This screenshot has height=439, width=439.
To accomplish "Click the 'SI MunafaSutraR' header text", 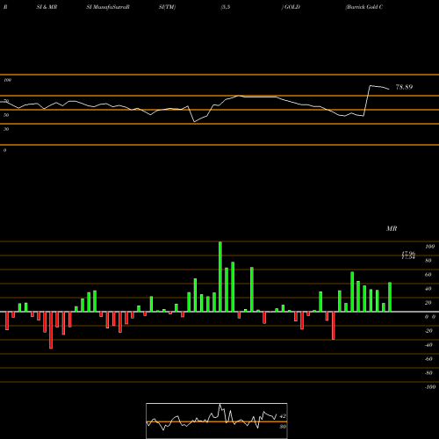I will [108, 7].
